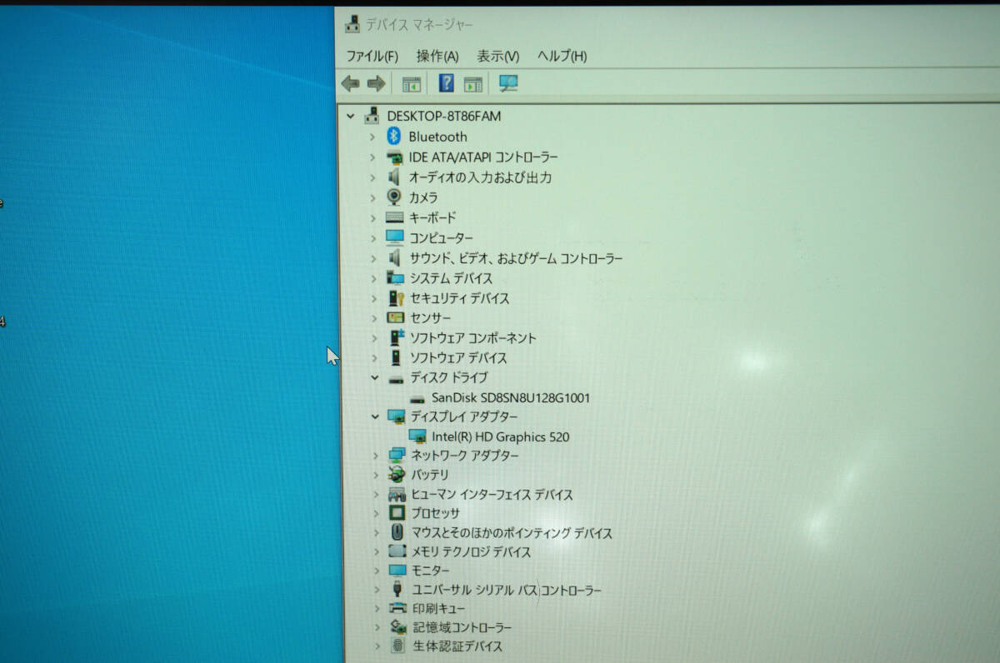
Task: Click the drive icon beside ディスク ドライブ
Action: (x=397, y=378)
